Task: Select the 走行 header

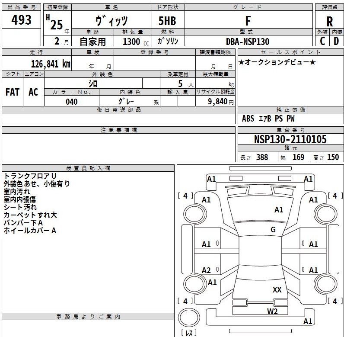Action: point(36,52)
